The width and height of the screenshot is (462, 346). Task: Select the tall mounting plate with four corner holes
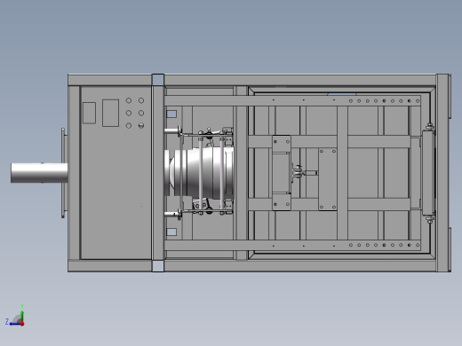point(328,179)
